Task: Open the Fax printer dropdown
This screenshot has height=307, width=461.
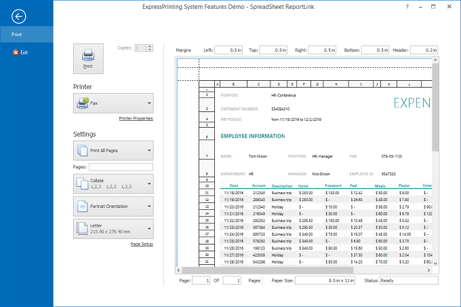Action: pos(113,103)
